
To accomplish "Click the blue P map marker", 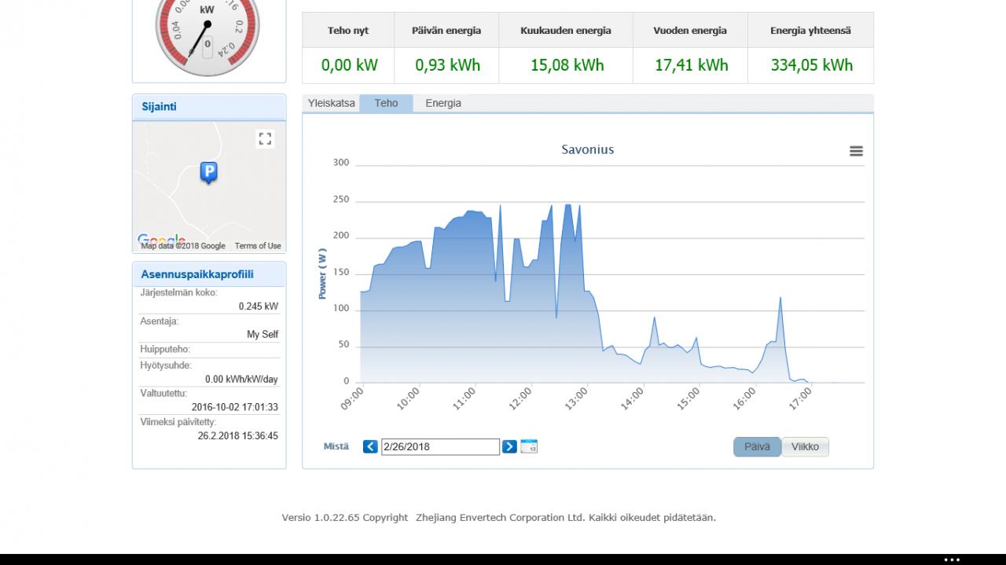I will pyautogui.click(x=208, y=173).
